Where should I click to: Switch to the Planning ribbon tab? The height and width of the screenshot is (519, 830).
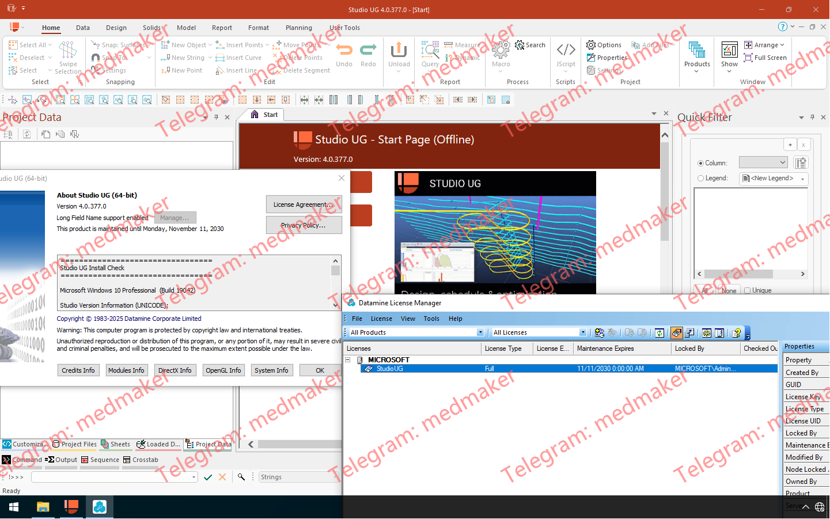point(299,27)
